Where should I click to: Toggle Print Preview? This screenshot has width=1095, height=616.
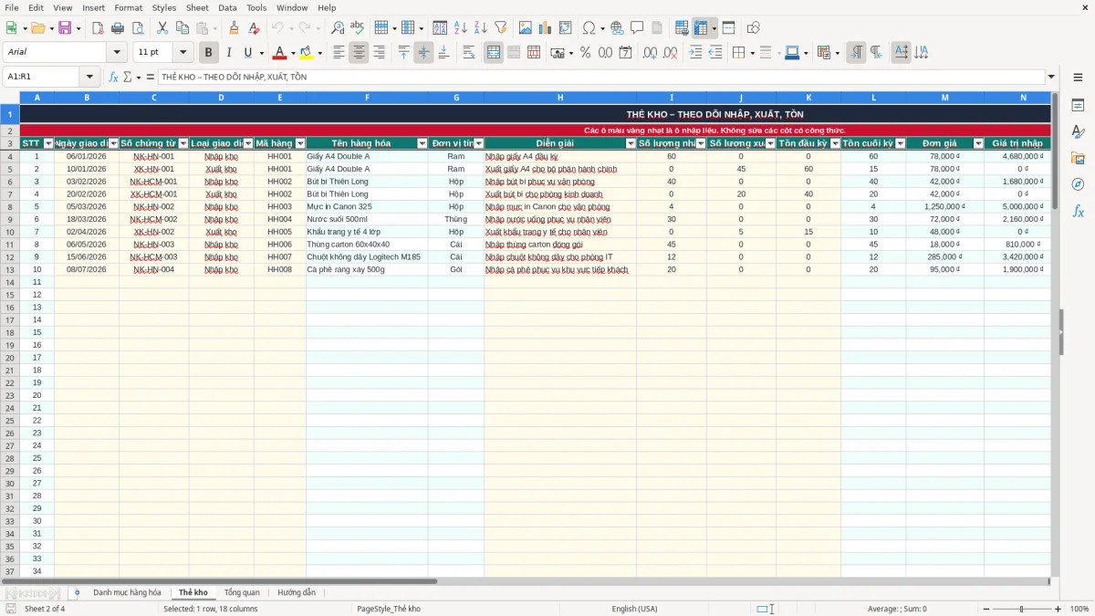[137, 28]
